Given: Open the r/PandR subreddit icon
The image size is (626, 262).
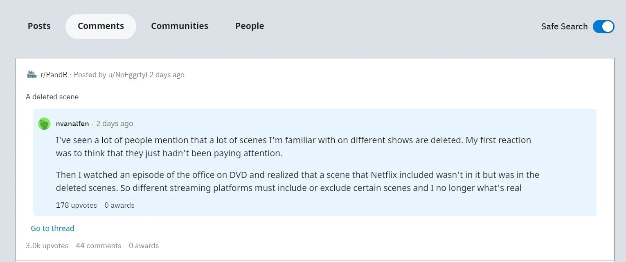Looking at the screenshot, I should [32, 74].
